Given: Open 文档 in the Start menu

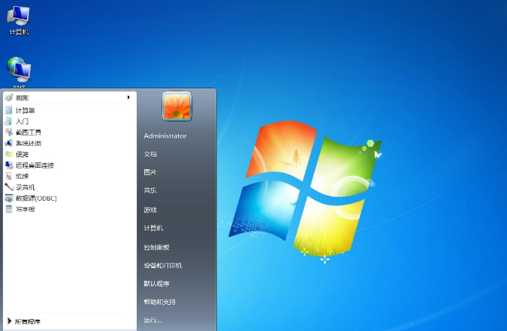Looking at the screenshot, I should [150, 154].
